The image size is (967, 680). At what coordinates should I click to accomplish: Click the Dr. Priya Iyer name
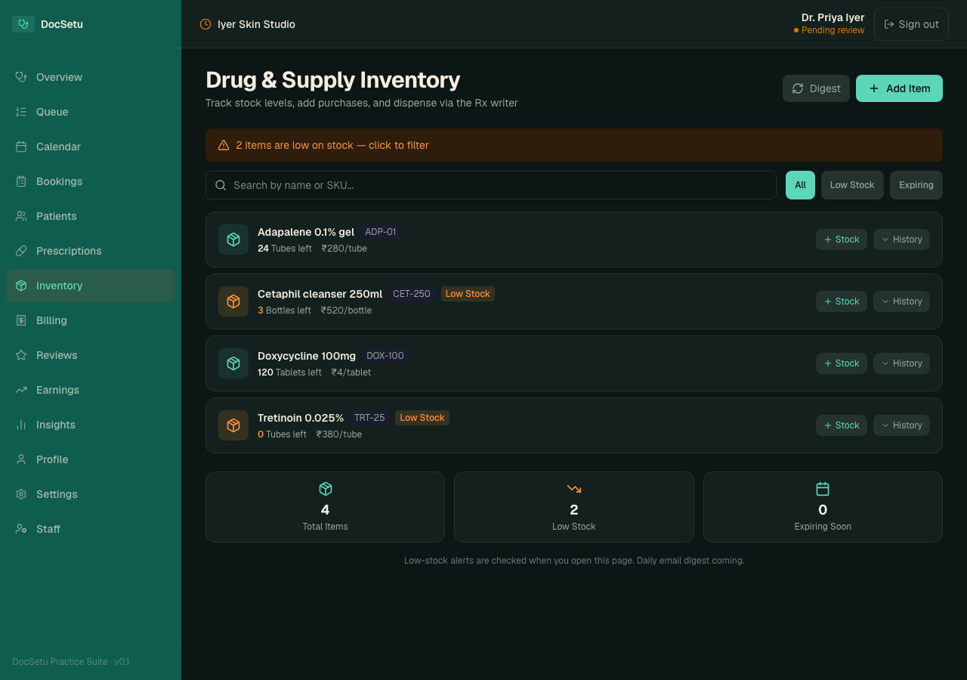833,17
